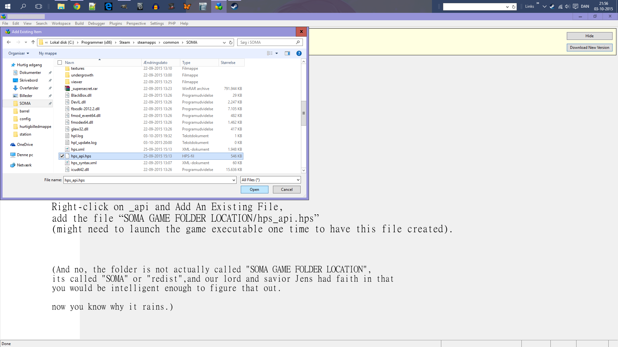The image size is (618, 347).
Task: Open the action center notifications icon
Action: point(576,6)
